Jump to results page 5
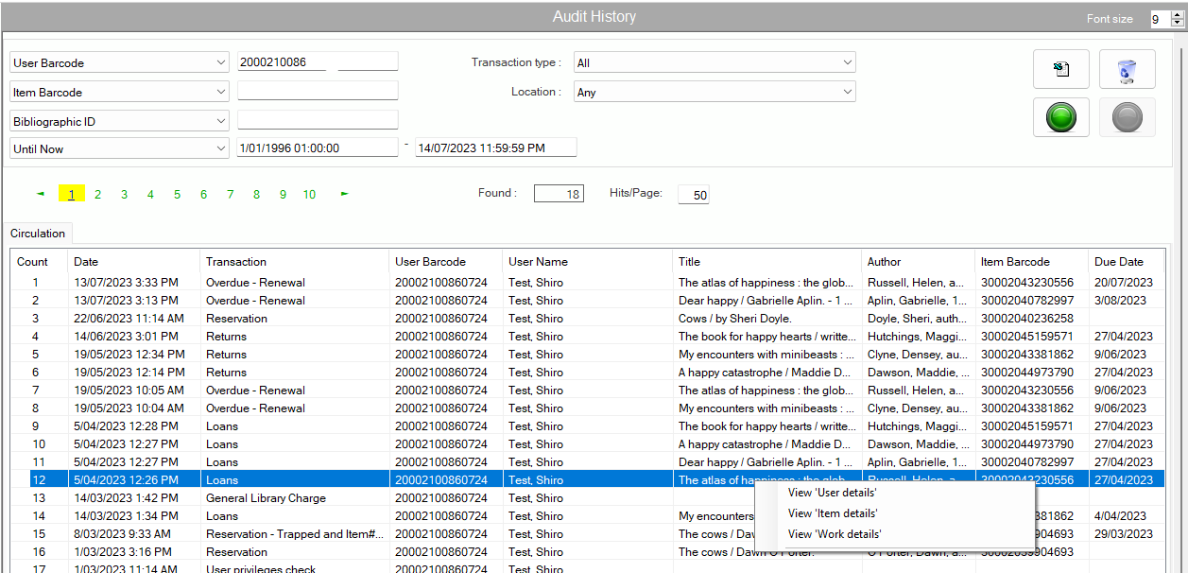This screenshot has width=1188, height=573. coord(177,193)
